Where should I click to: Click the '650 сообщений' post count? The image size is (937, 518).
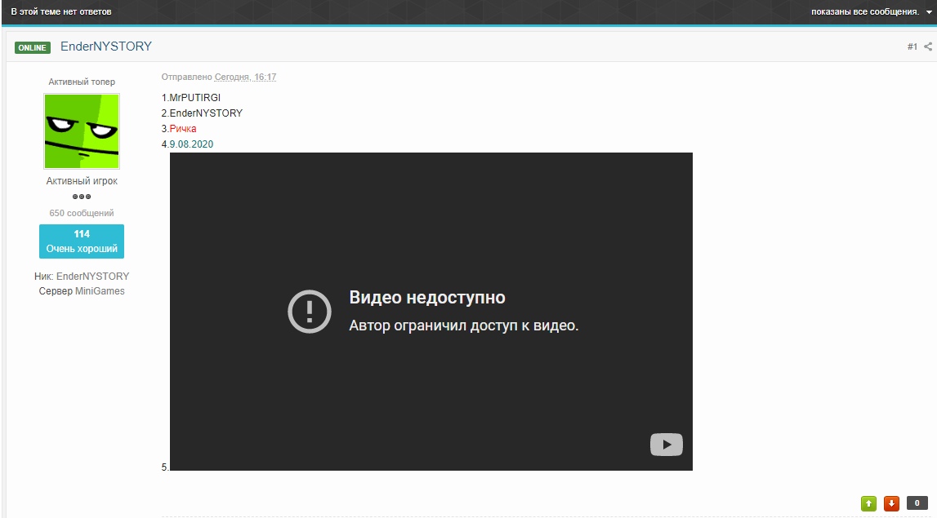tap(82, 213)
